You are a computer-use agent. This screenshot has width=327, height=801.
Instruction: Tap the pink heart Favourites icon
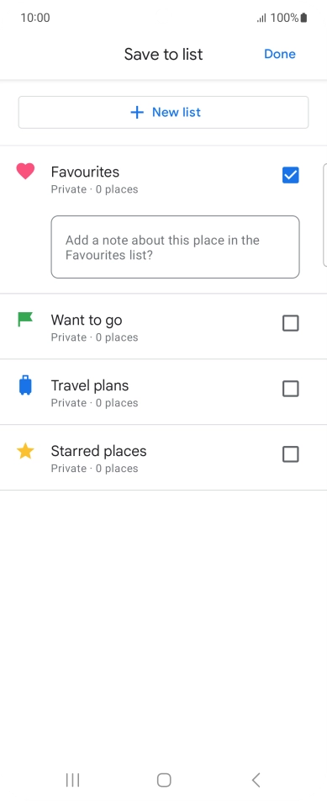[x=25, y=171]
